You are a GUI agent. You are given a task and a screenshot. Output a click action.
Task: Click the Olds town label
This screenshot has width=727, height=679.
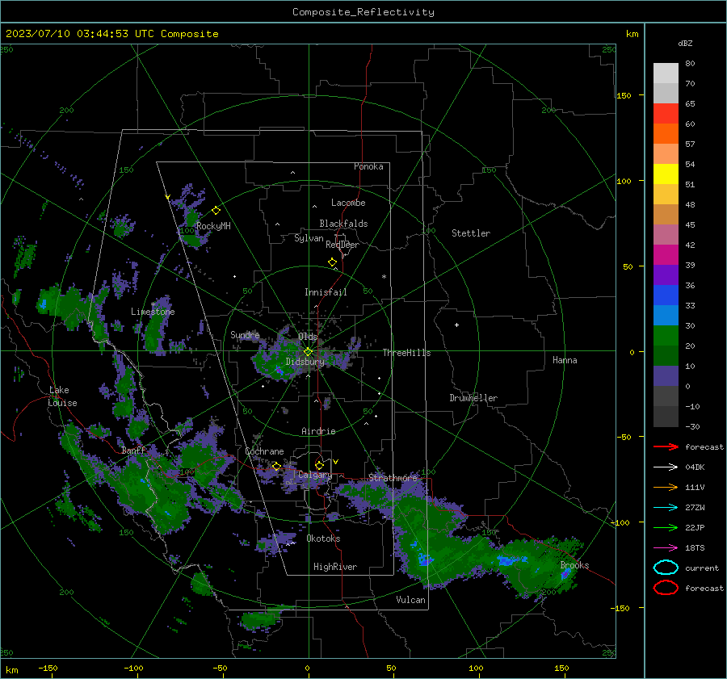tap(308, 337)
